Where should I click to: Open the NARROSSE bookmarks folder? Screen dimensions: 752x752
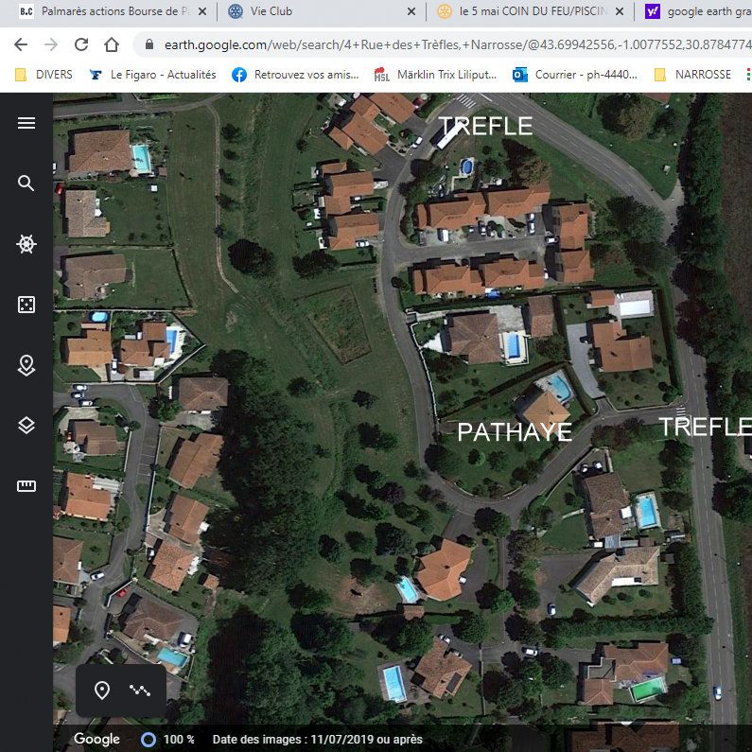pyautogui.click(x=693, y=75)
